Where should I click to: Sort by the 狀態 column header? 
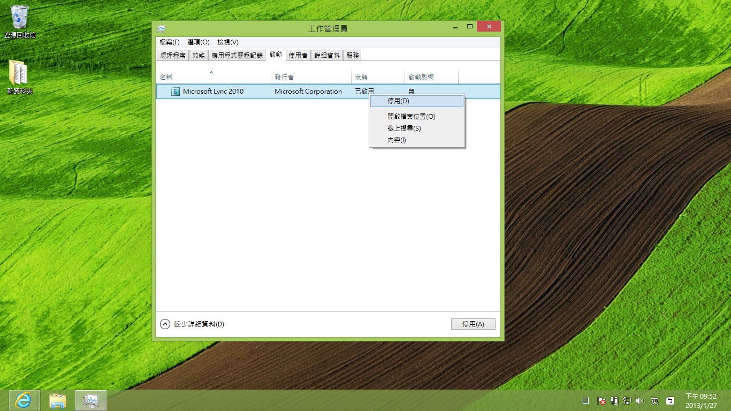(378, 77)
